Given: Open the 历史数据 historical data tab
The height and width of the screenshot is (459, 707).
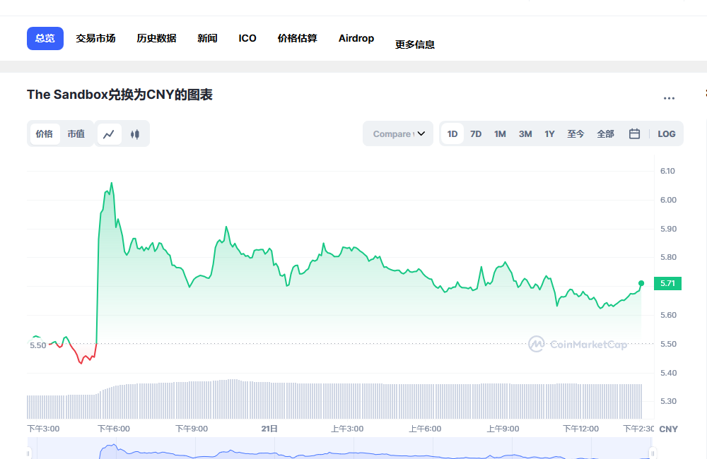Looking at the screenshot, I should pos(156,38).
